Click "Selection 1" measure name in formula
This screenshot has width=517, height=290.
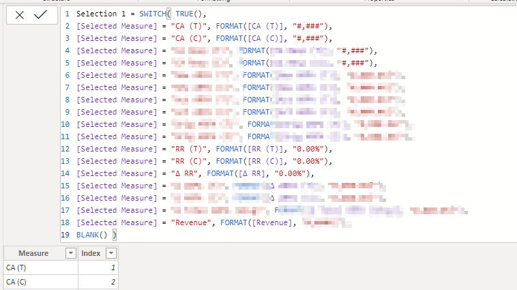(101, 14)
